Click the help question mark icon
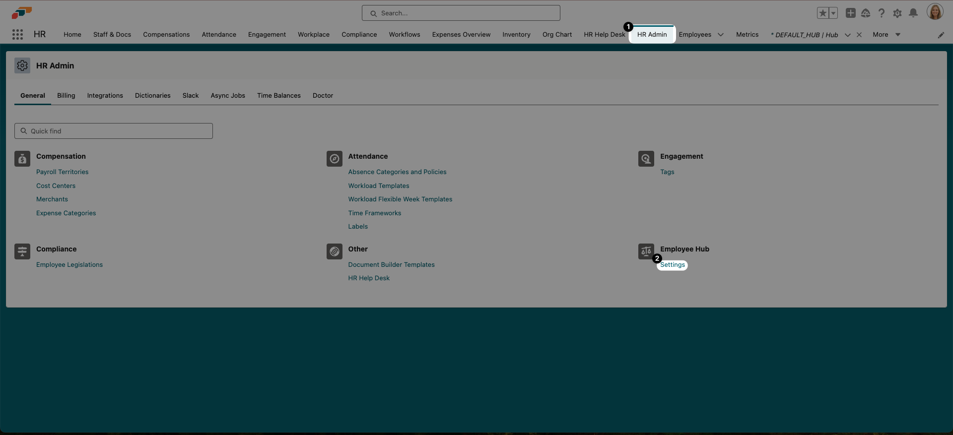The image size is (953, 435). click(881, 13)
